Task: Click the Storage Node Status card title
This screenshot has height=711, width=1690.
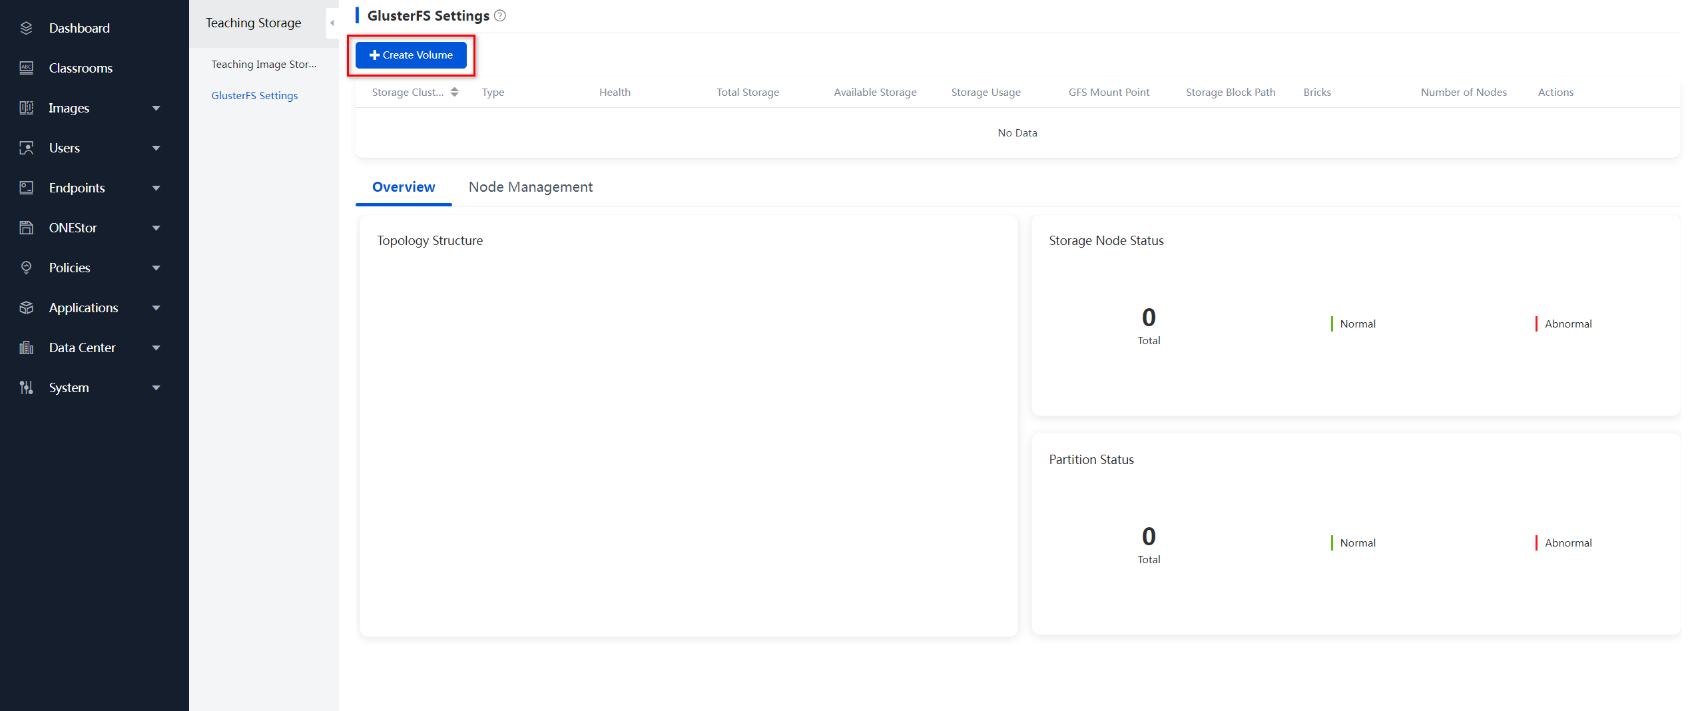Action: click(1106, 240)
